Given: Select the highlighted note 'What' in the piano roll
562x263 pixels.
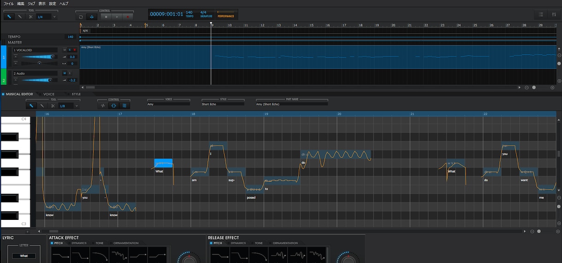Looking at the screenshot, I should click(x=164, y=163).
